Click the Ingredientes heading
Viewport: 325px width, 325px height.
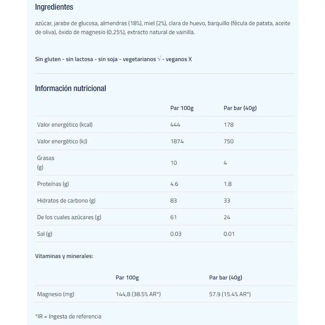(x=54, y=7)
